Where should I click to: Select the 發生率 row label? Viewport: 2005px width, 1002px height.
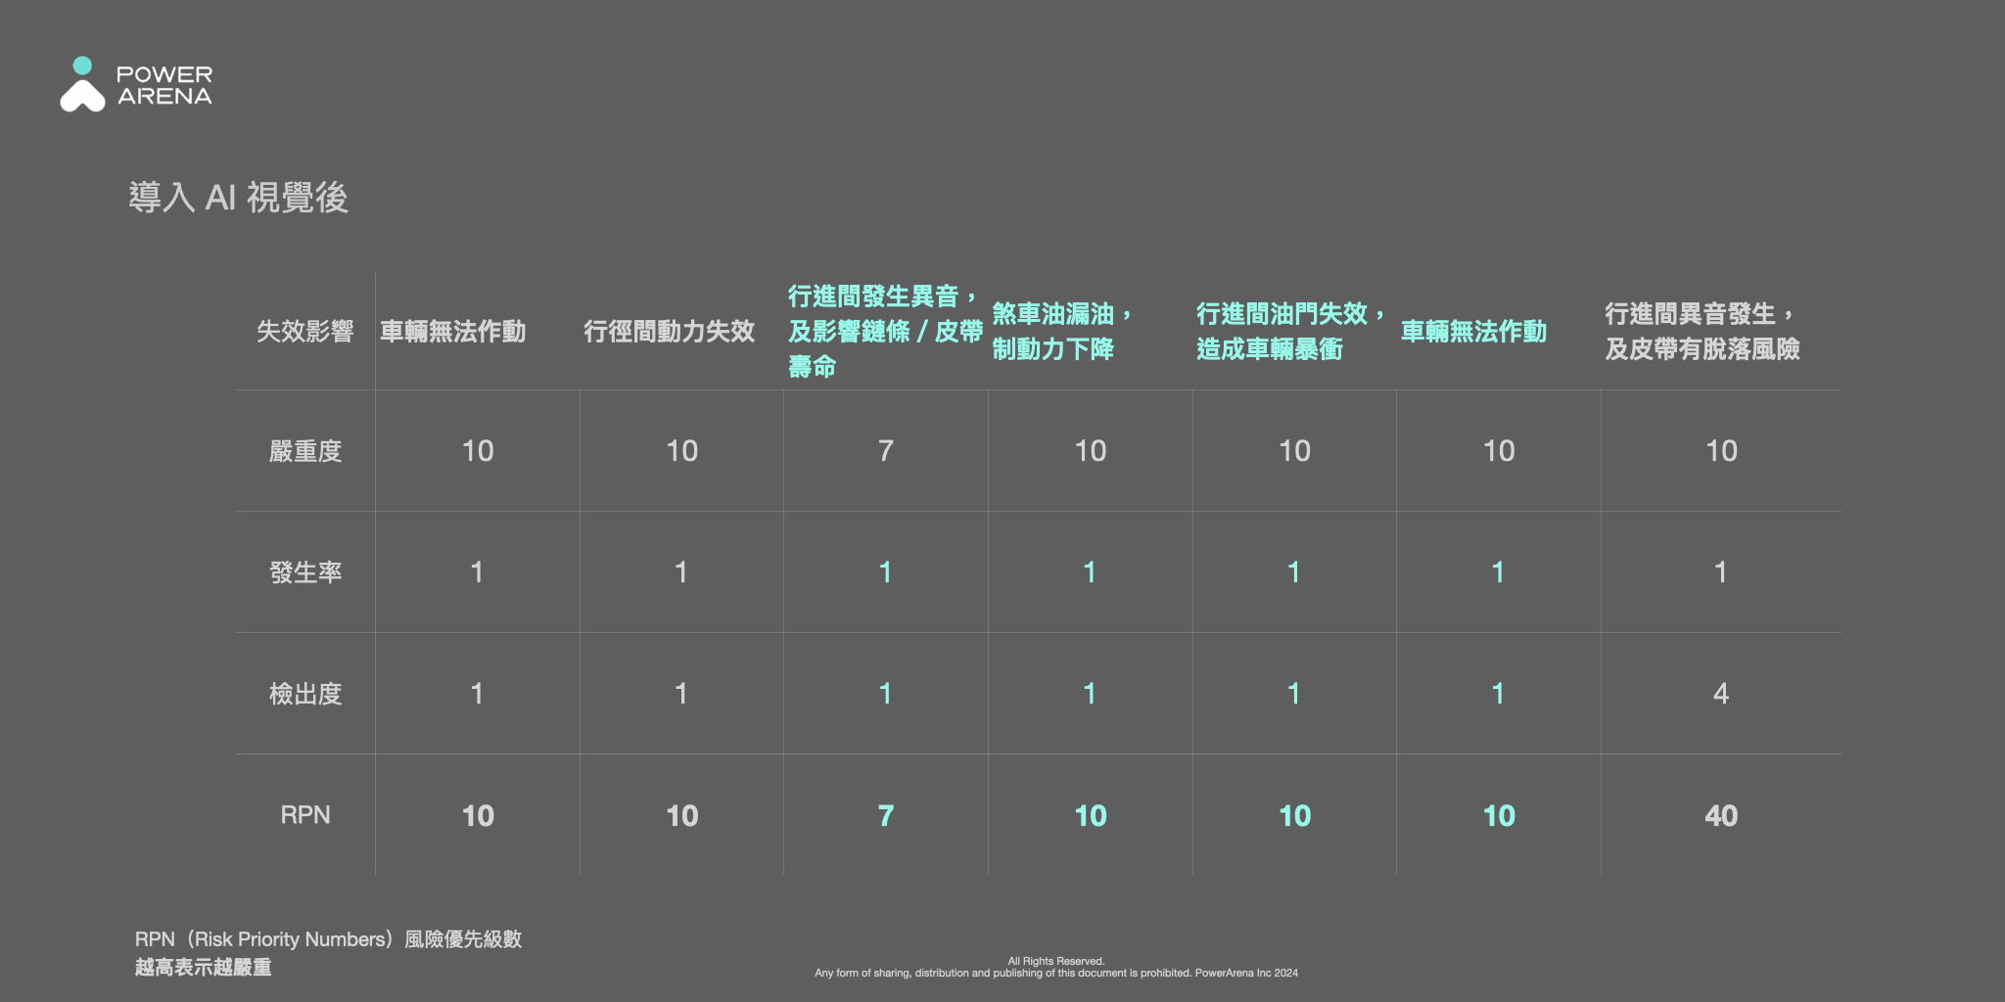306,572
